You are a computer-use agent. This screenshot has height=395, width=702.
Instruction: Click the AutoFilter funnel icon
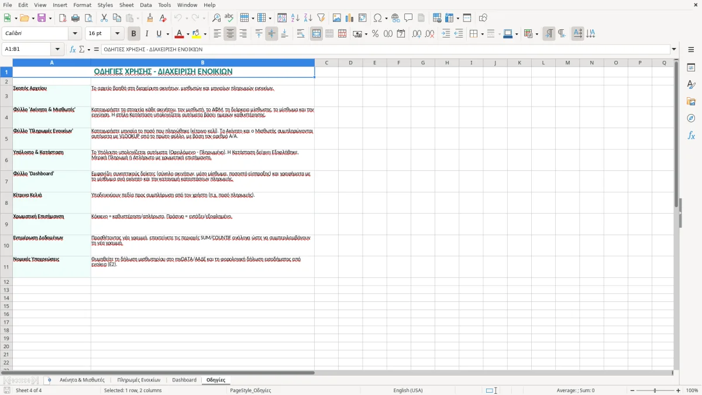pos(321,18)
